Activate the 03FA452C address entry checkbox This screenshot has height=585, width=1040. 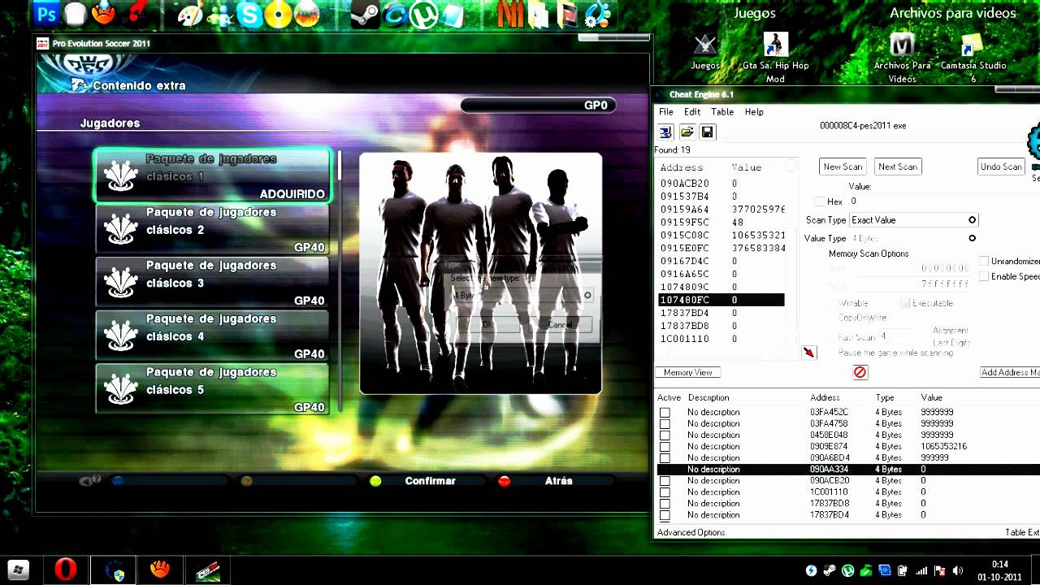[665, 413]
